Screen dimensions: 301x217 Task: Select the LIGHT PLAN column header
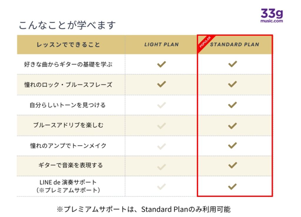161,45
